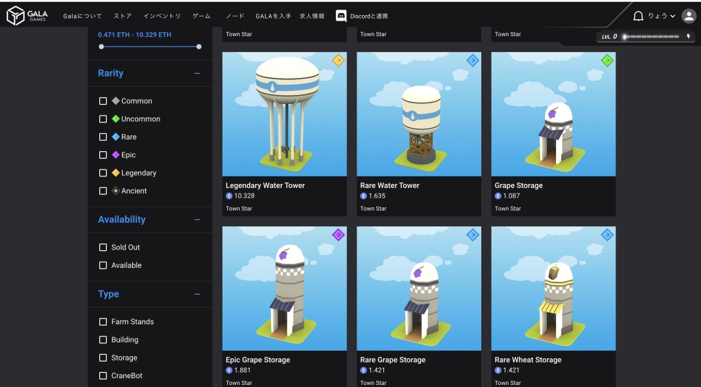Check the Uncommon rarity checkbox

pyautogui.click(x=103, y=119)
